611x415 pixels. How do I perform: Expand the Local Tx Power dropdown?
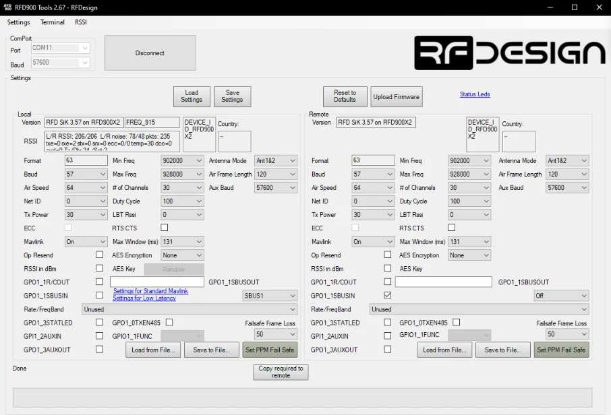[86, 214]
